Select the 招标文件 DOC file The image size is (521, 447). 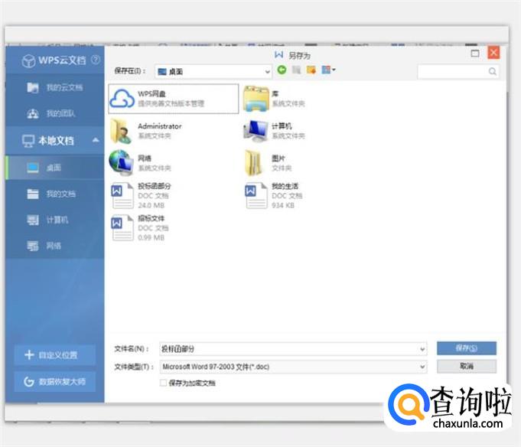click(x=139, y=227)
